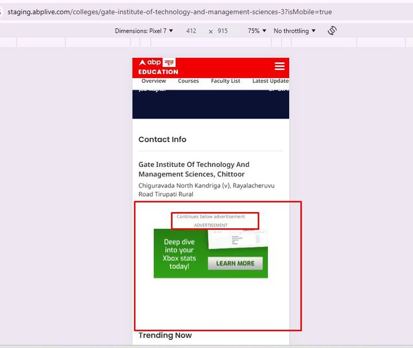Viewport: 413px width, 348px height.
Task: Click the Xbox stats advertisement banner
Action: tap(211, 253)
